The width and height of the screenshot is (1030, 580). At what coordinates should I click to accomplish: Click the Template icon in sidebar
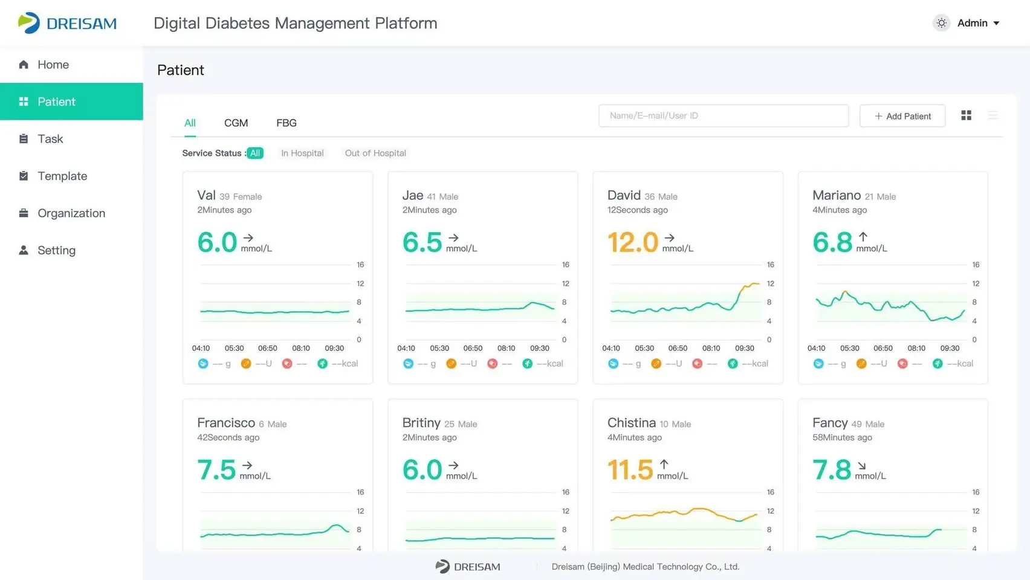point(24,176)
